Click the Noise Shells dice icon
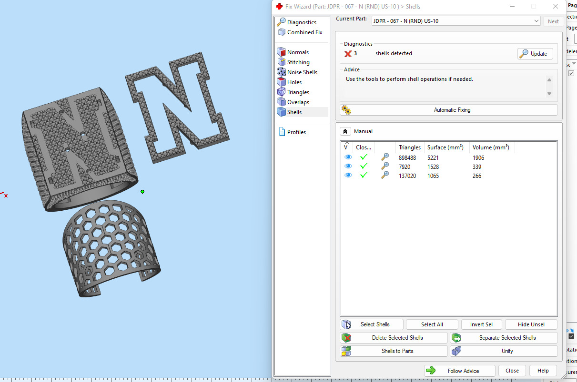This screenshot has width=577, height=382. pos(281,72)
